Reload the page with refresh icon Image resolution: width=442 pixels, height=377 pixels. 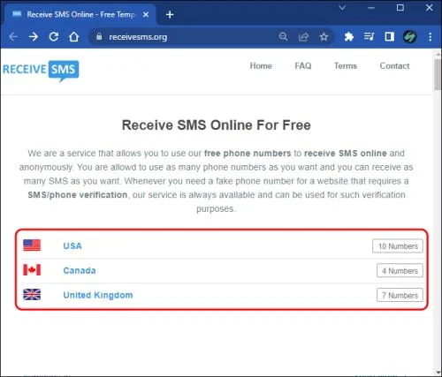click(54, 37)
